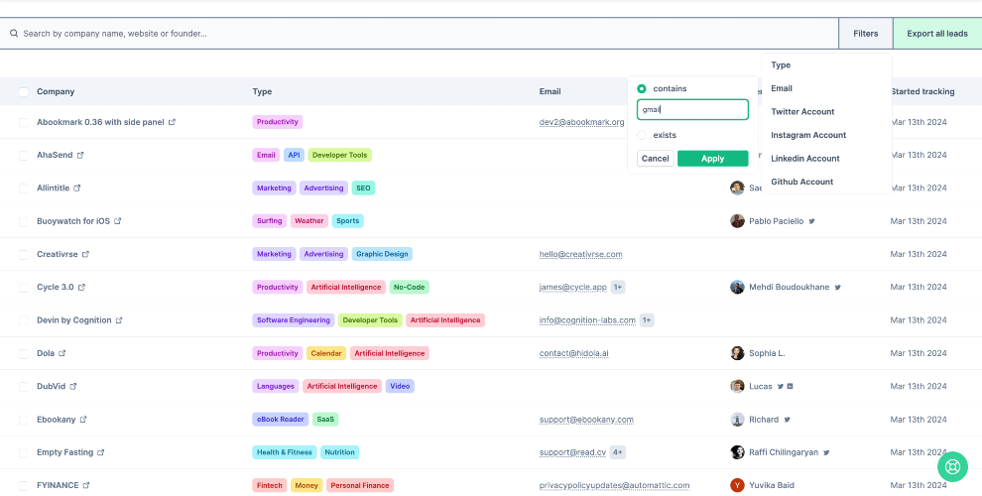The height and width of the screenshot is (496, 982).
Task: Sort by the Company column header
Action: point(56,91)
